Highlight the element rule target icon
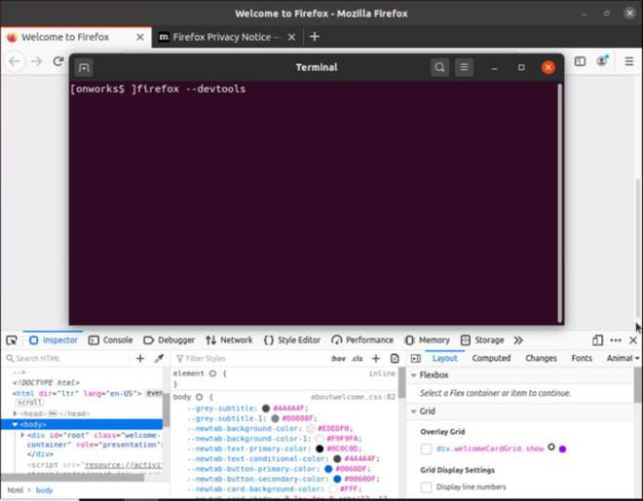This screenshot has height=501, width=643. tap(212, 374)
